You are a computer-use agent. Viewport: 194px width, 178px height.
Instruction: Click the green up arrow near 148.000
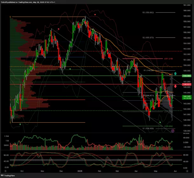[x=175, y=74]
